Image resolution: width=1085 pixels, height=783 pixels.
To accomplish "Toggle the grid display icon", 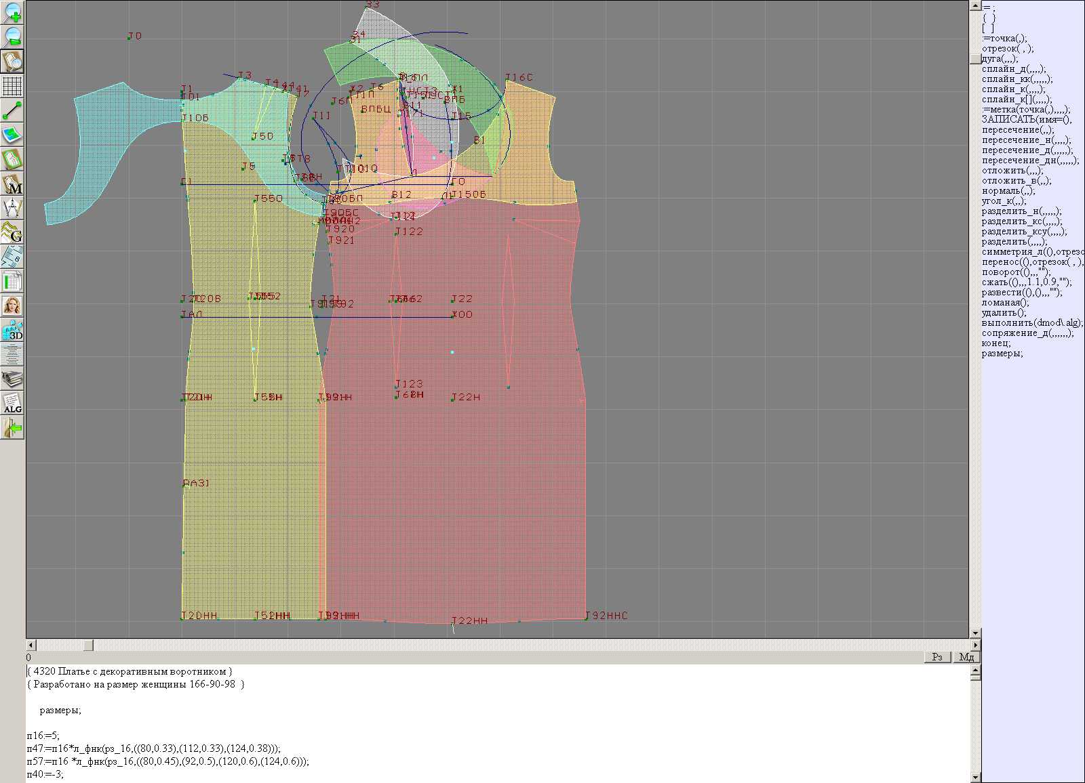I will coord(12,86).
